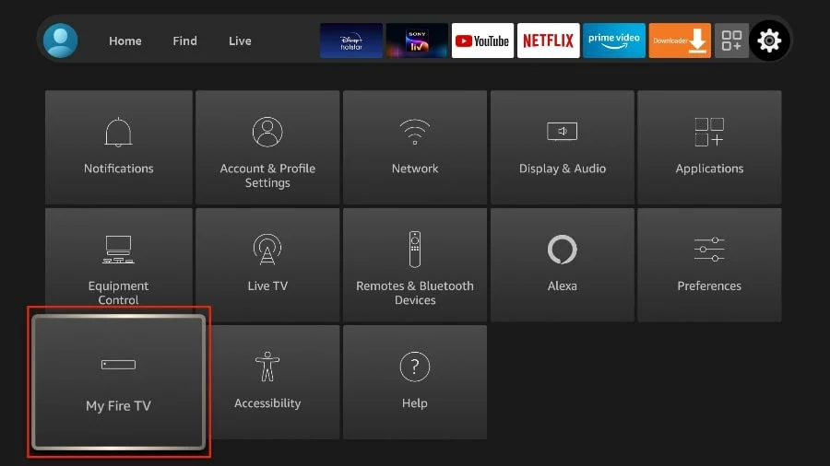Screen dimensions: 830x466
Task: Switch to the Find tab
Action: click(x=184, y=41)
